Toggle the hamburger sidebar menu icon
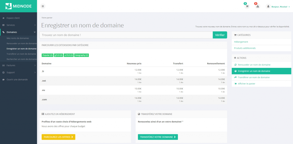Screen dimensions: 293x144 [43, 6]
